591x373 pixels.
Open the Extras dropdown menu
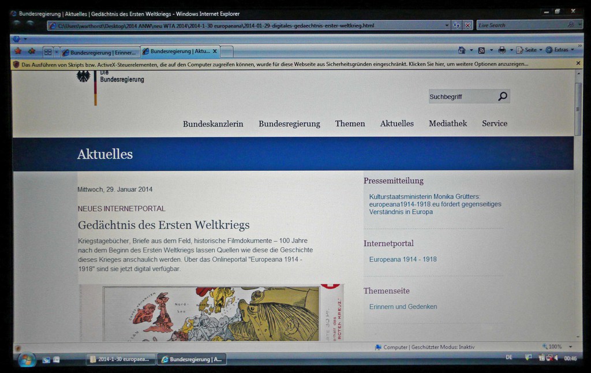[x=560, y=50]
